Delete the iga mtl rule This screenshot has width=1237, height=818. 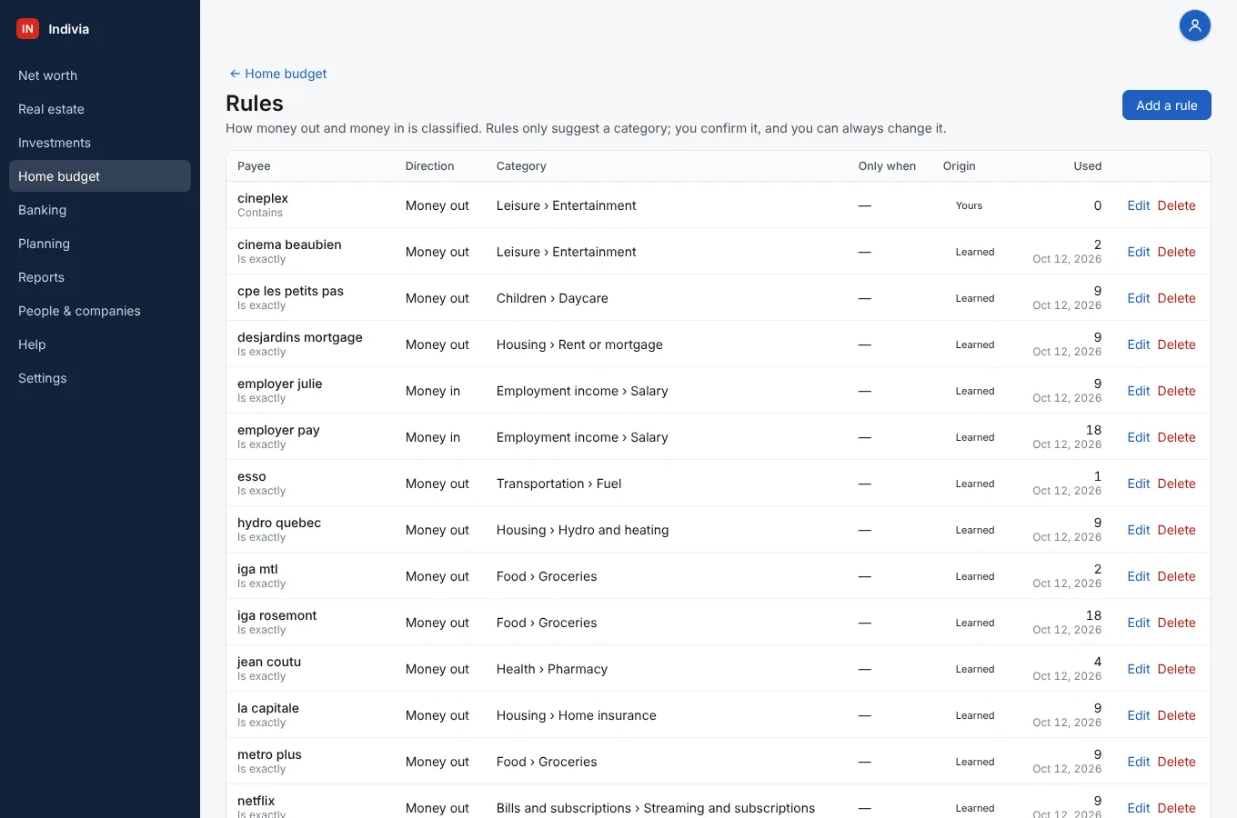click(x=1176, y=576)
